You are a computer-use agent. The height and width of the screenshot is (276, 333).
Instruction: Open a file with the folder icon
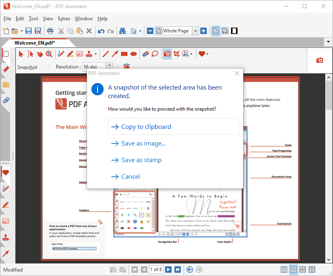(15, 31)
